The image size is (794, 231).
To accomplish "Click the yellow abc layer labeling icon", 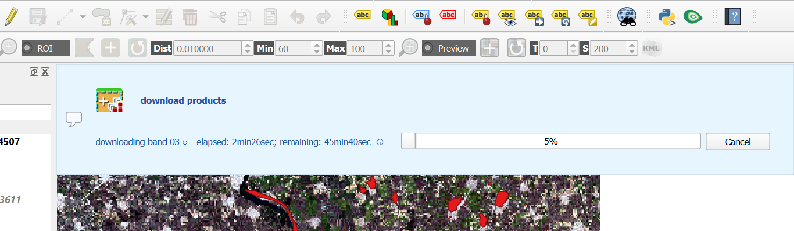I will 362,15.
